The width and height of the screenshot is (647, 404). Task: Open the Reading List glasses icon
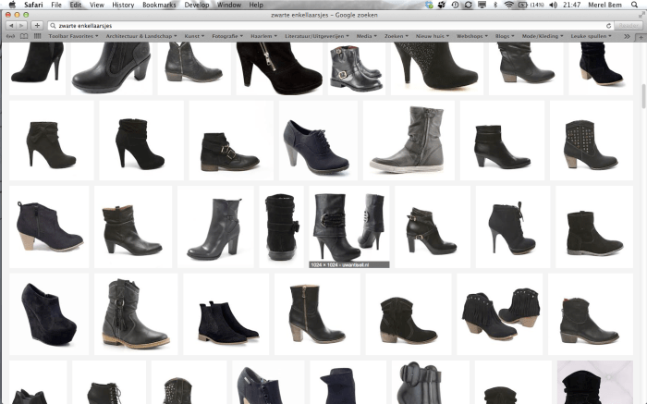point(9,36)
